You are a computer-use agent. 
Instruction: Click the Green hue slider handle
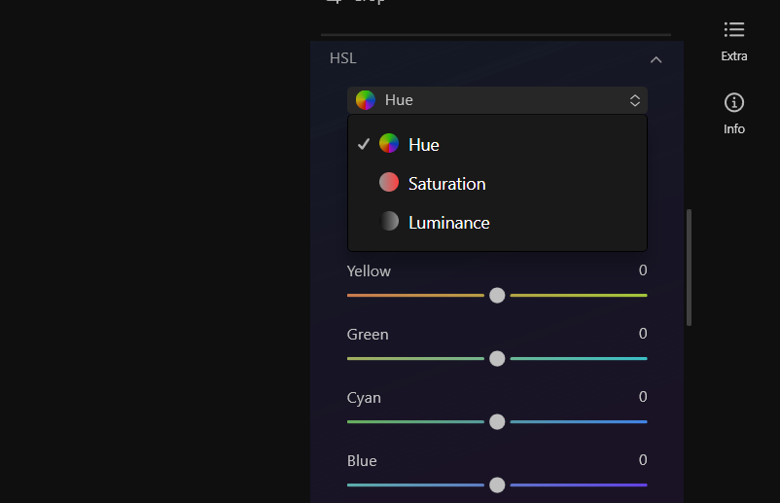click(x=497, y=358)
